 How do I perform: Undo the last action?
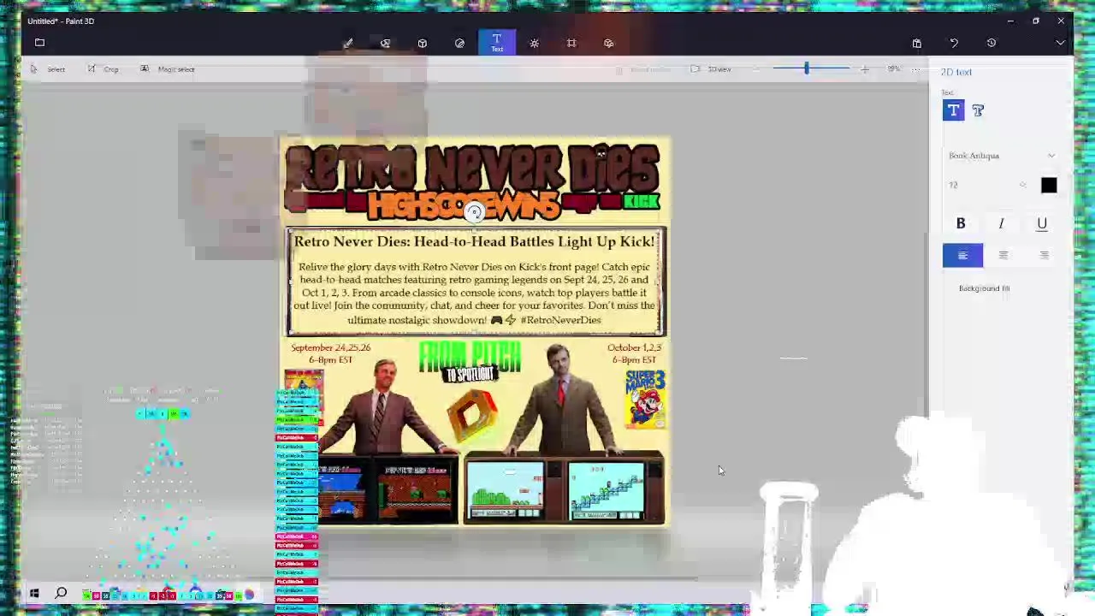point(954,43)
